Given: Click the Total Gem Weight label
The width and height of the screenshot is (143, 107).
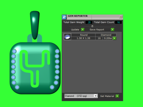Looking at the screenshot, I should click(74, 22).
